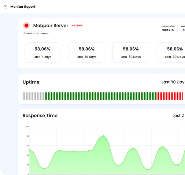The height and width of the screenshot is (175, 185).
Task: Click the 100 label on chart y-axis
Action: pyautogui.click(x=27, y=127)
